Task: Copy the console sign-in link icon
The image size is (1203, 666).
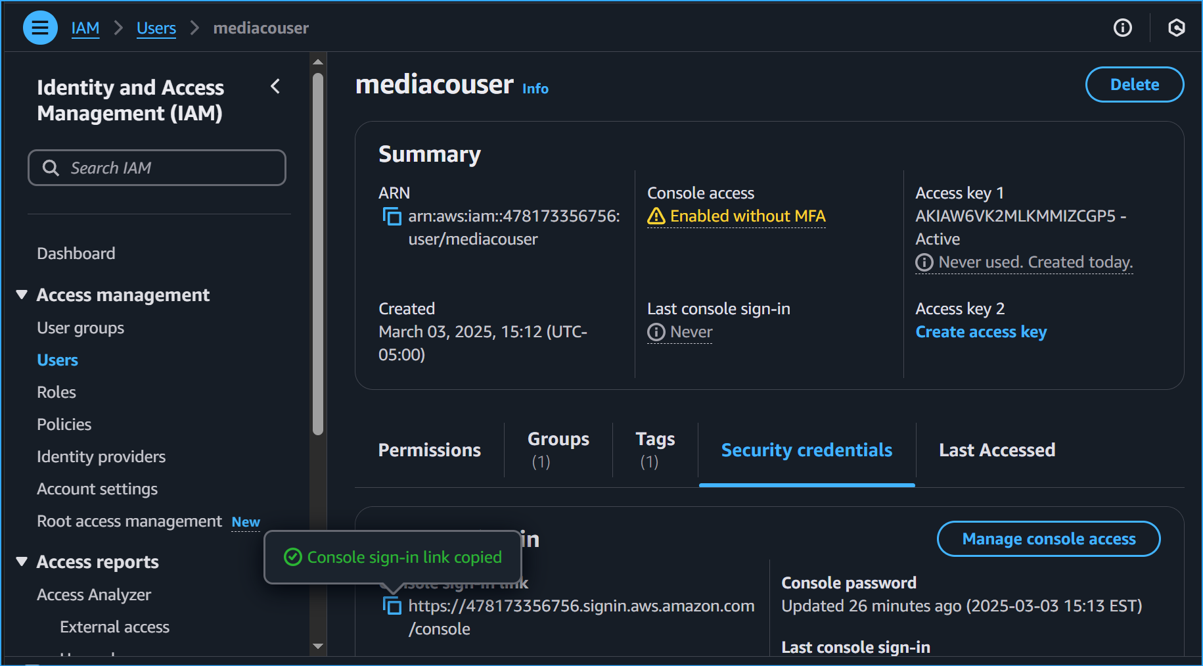Action: pos(392,606)
